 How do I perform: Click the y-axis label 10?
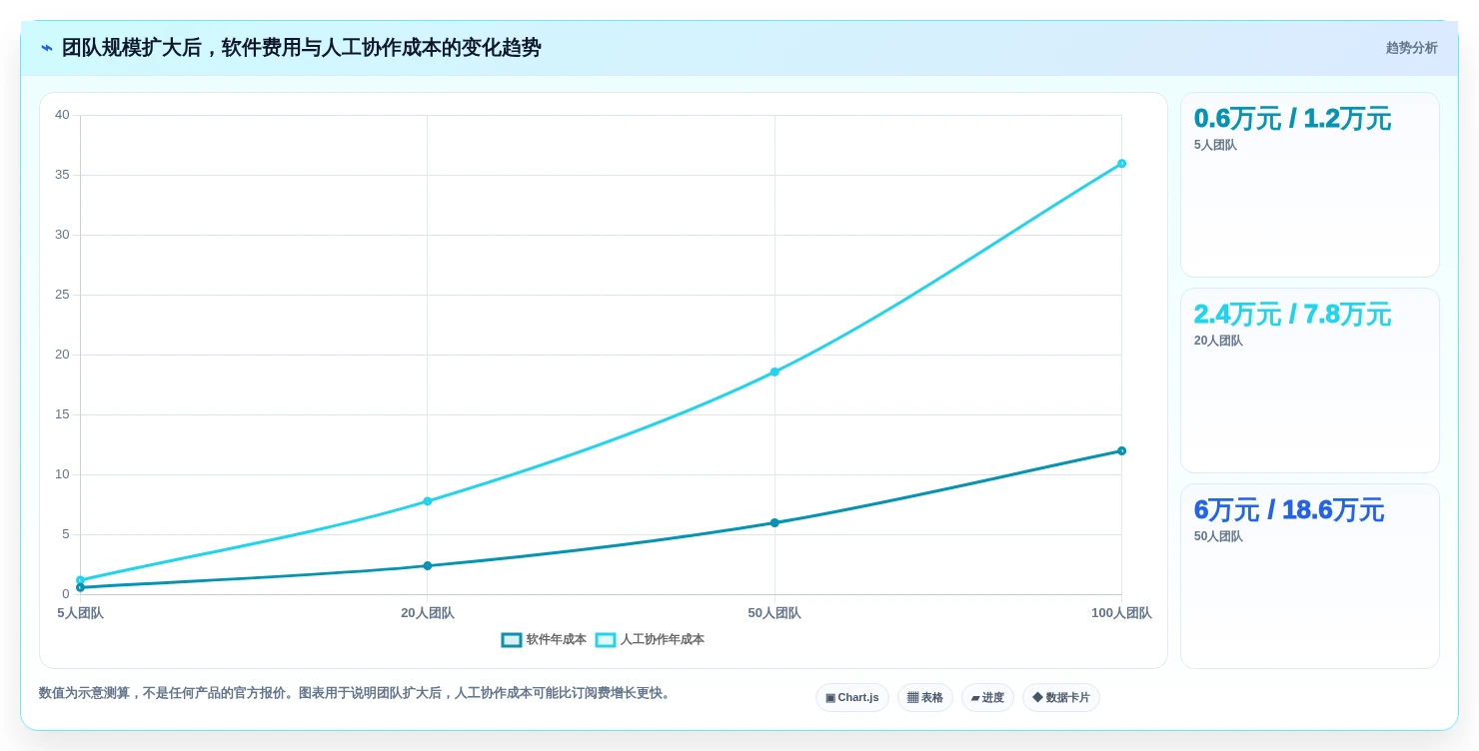[62, 474]
